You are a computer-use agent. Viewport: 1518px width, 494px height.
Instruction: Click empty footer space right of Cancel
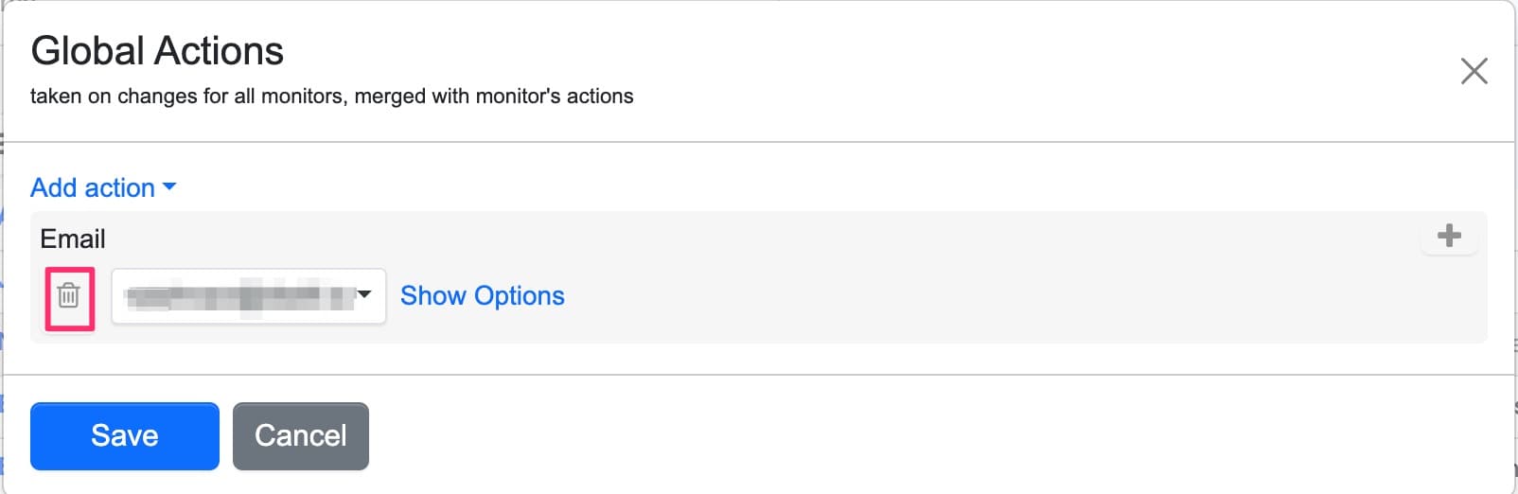point(852,435)
